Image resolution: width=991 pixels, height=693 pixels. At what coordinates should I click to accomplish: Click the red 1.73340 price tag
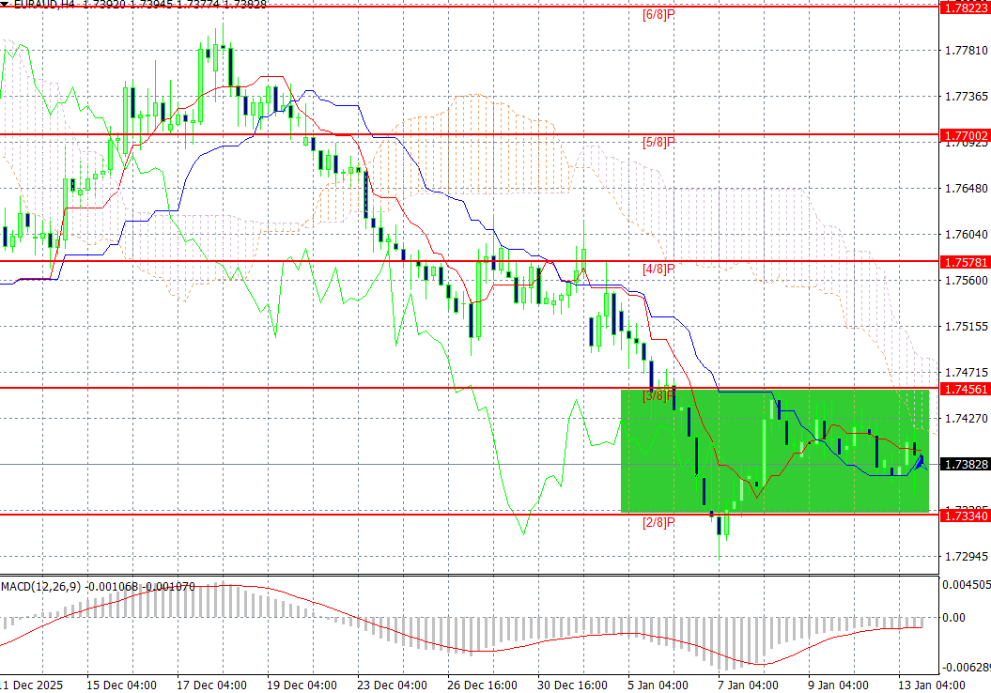click(966, 516)
